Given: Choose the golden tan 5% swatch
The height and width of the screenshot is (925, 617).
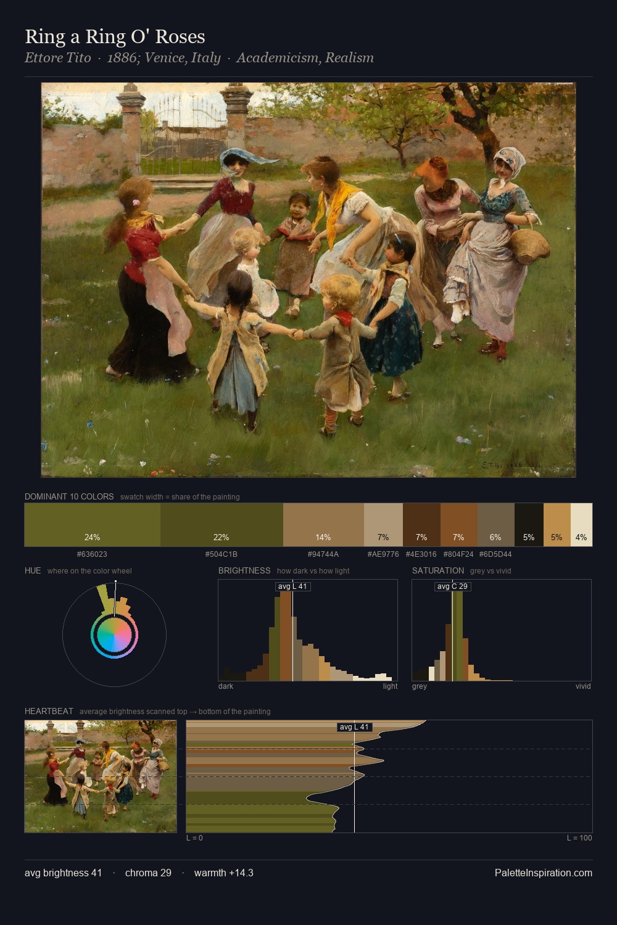Looking at the screenshot, I should tap(557, 525).
